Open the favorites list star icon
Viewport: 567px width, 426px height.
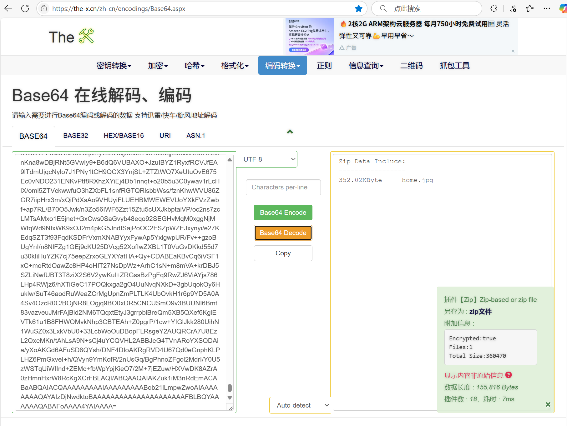530,8
